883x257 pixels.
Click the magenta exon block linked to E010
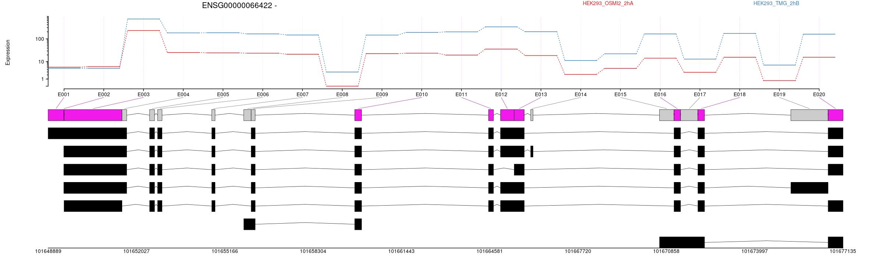[x=358, y=115]
